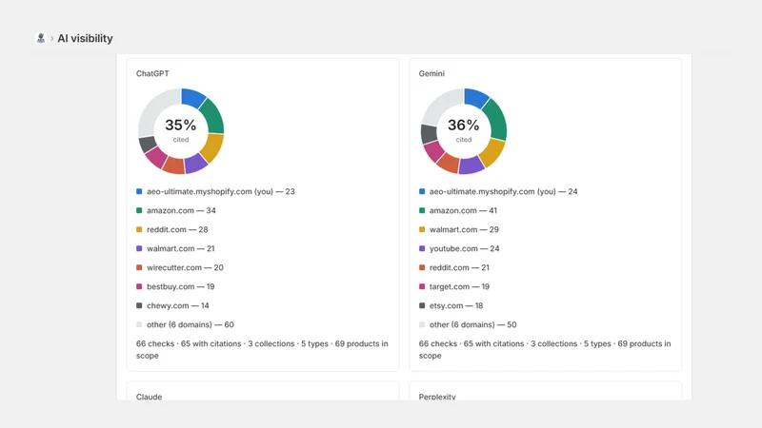Click the yellow walmart.com swatch in Gemini legend

point(422,229)
